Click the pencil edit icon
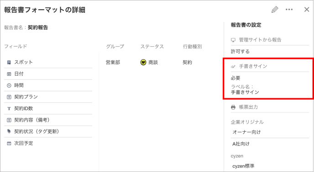314x172 pixels. 275,10
